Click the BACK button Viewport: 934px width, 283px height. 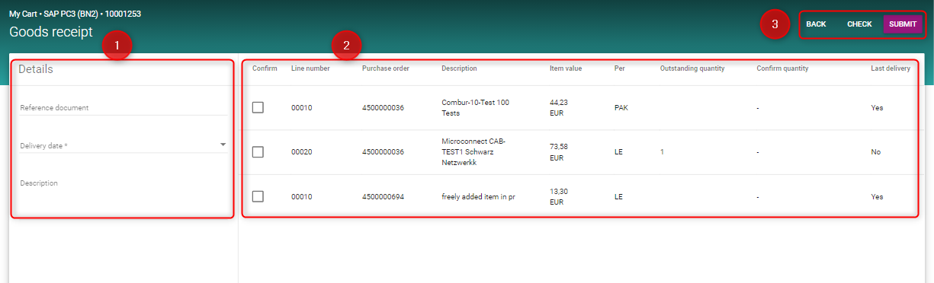click(816, 24)
